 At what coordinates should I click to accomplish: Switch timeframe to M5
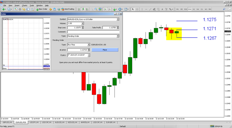coord(181,9)
